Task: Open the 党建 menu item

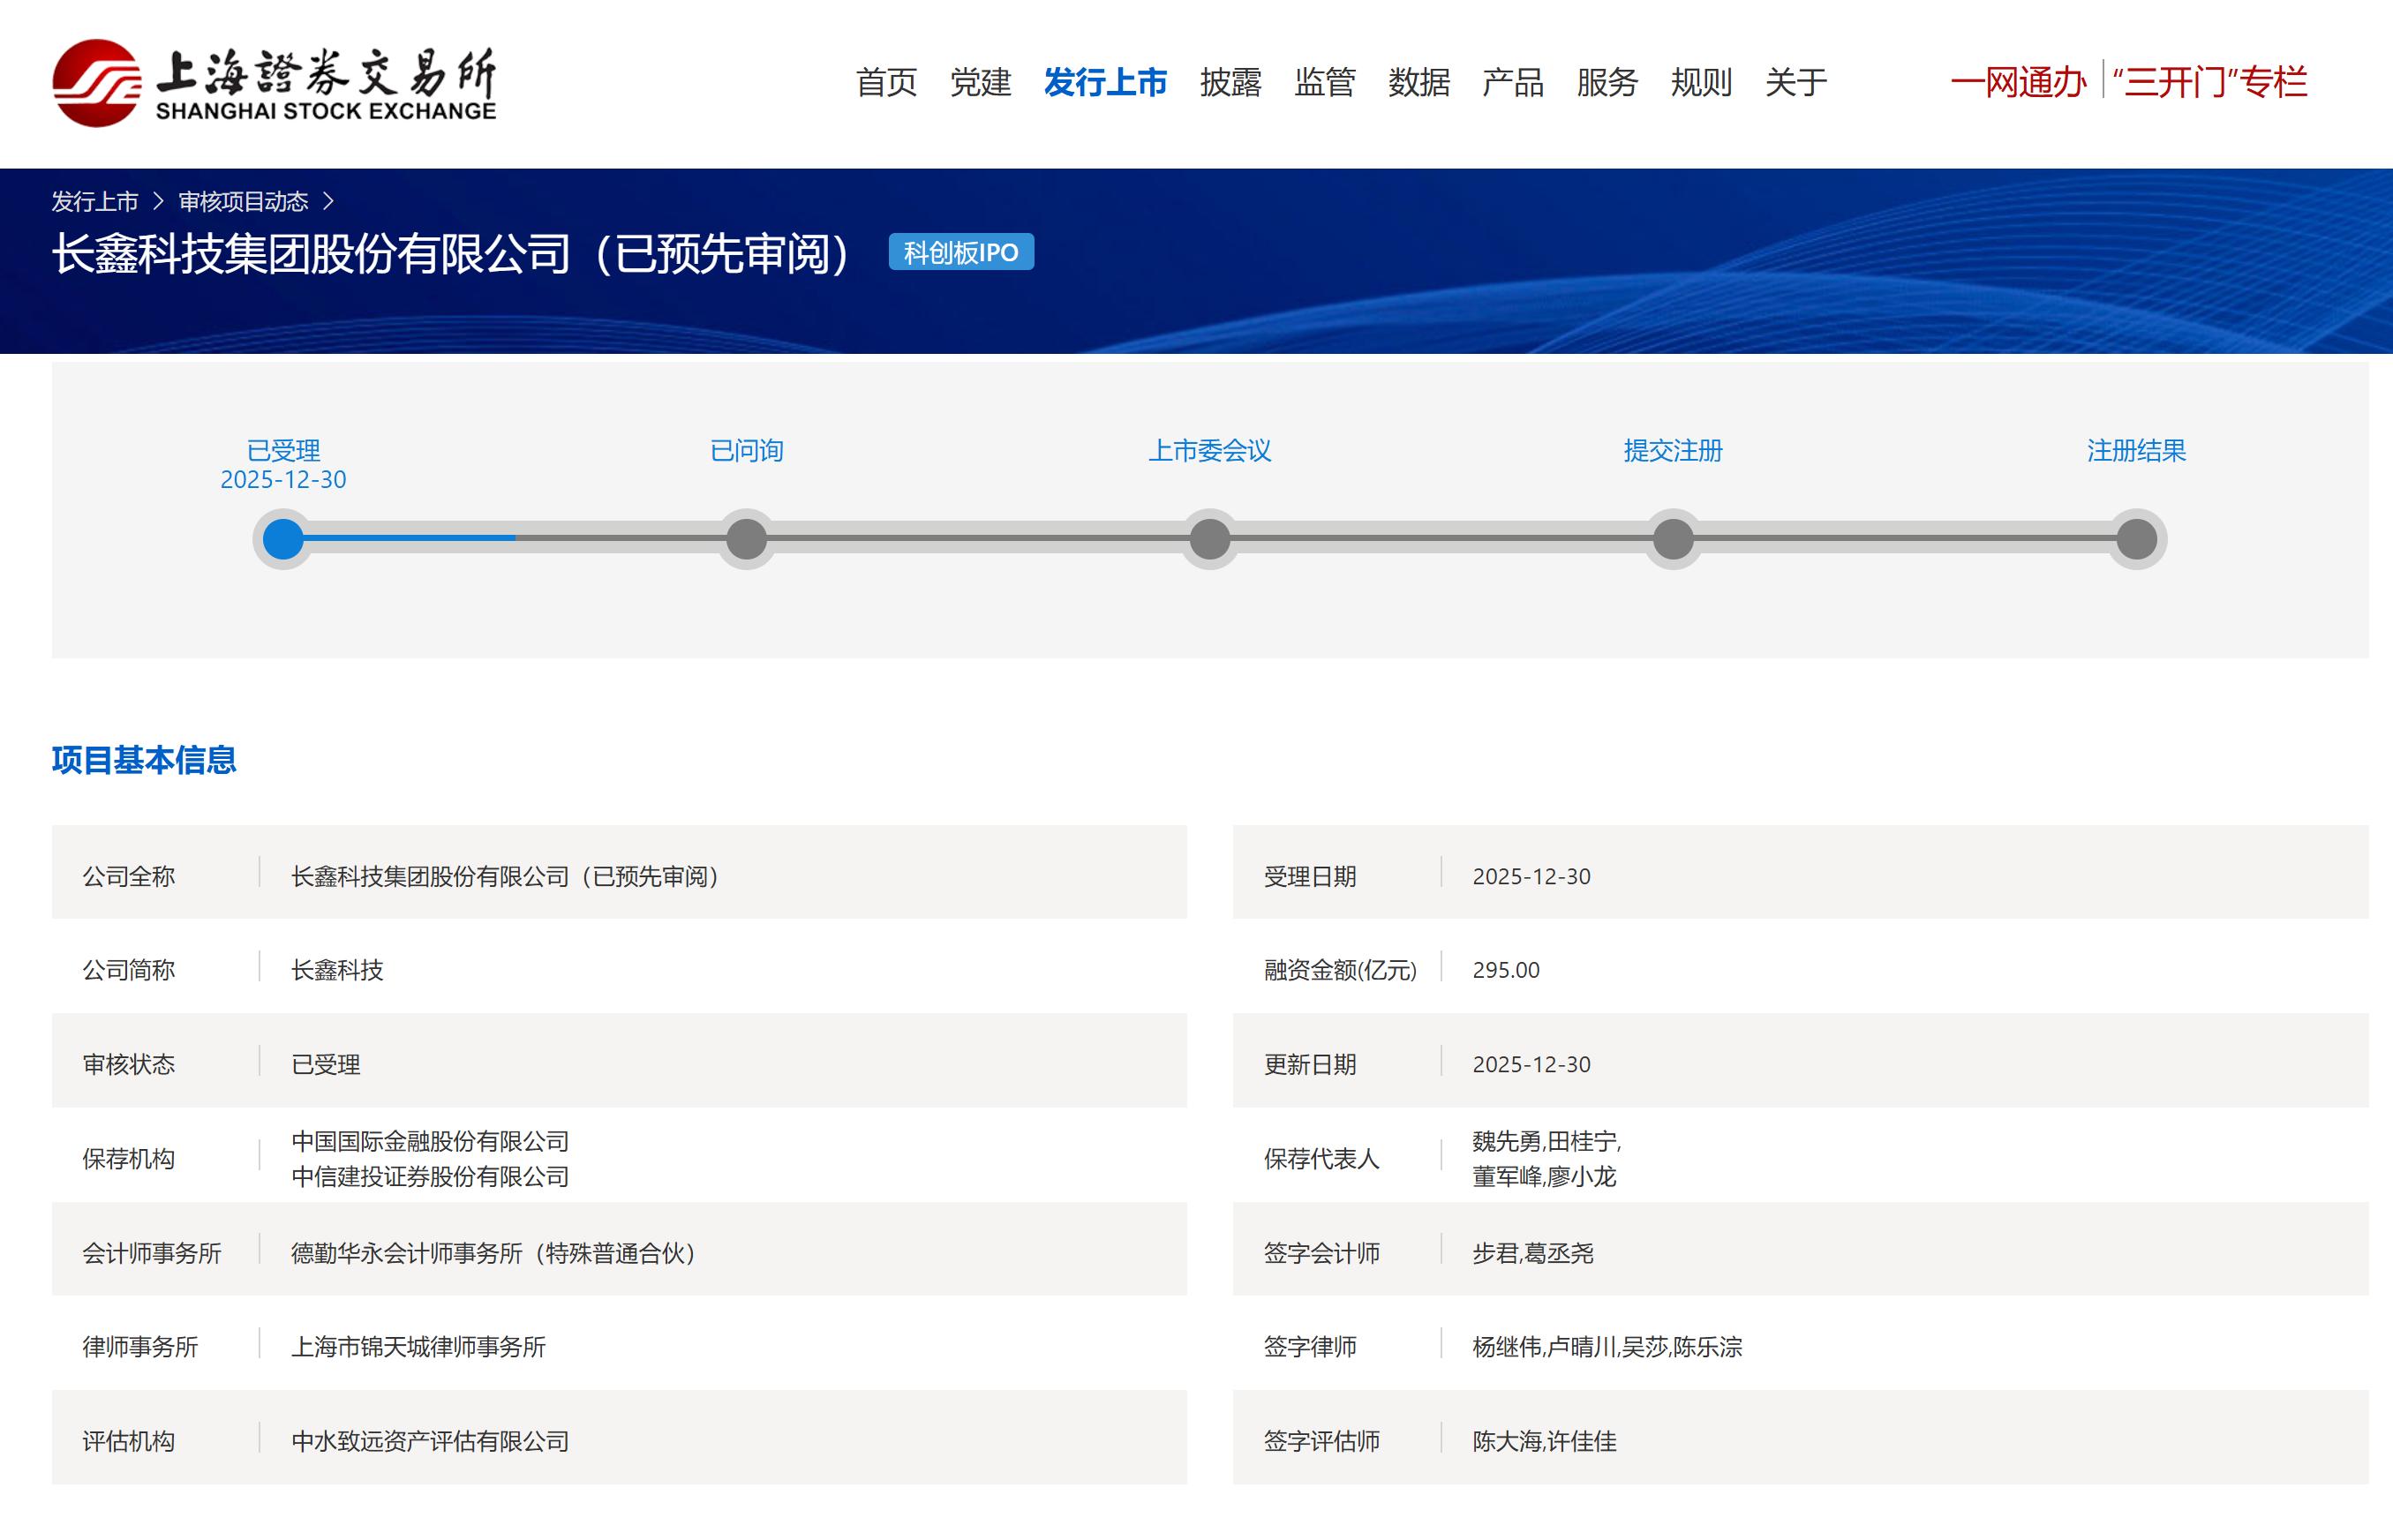Action: tap(980, 82)
